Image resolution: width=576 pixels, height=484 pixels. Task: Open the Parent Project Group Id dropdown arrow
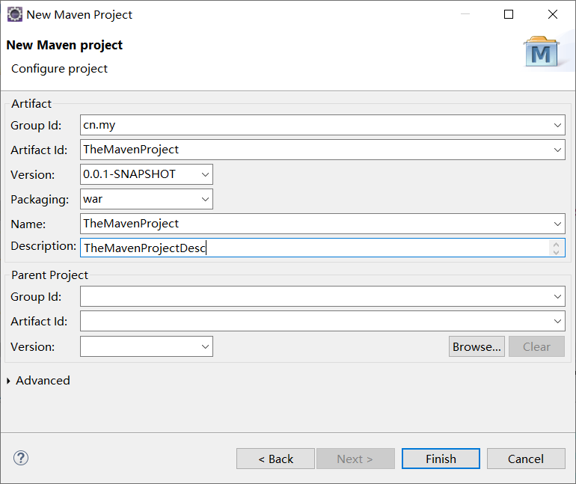click(557, 296)
